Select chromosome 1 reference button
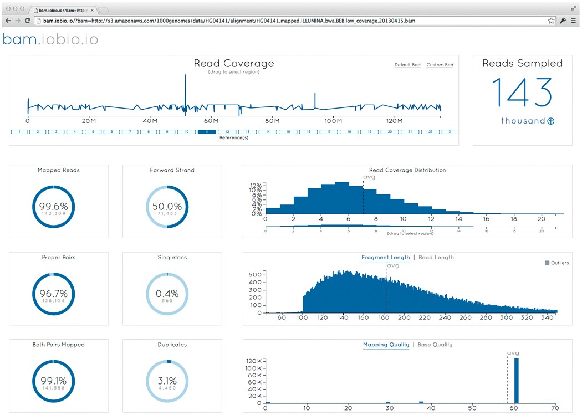The image size is (582, 415). click(x=19, y=132)
